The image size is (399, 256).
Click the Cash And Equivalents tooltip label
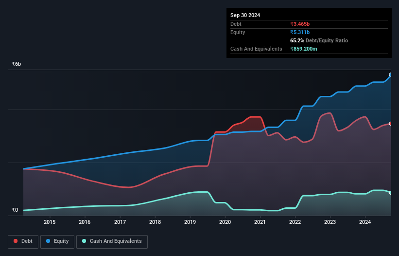click(256, 49)
